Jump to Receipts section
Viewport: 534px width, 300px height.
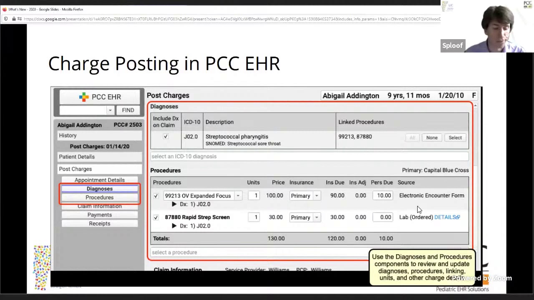pos(100,224)
